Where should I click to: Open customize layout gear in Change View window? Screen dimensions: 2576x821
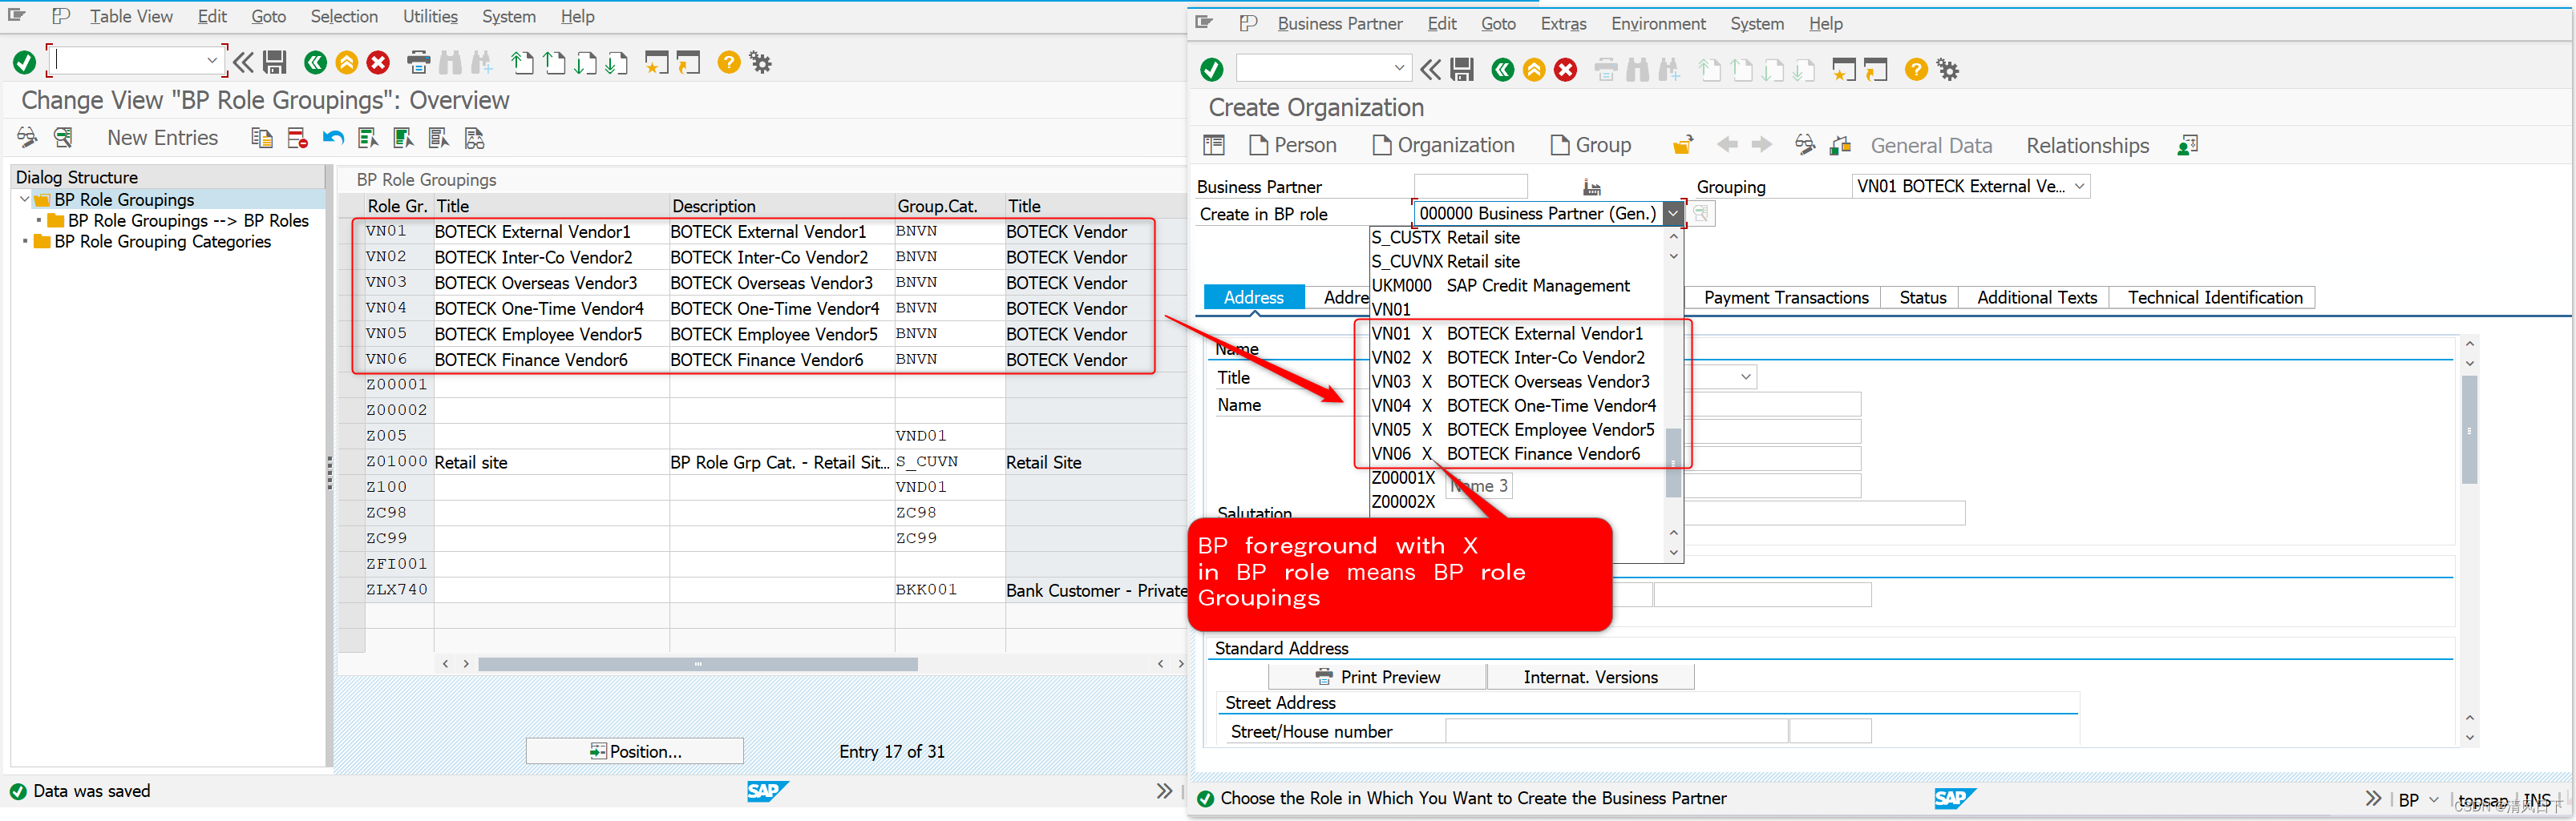point(761,63)
